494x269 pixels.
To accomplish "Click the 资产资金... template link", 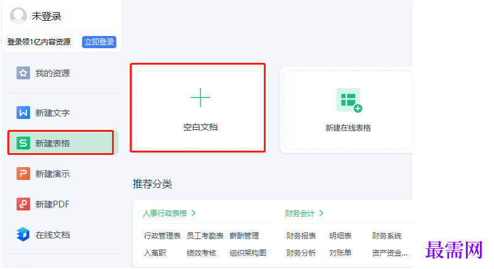I will coord(389,253).
